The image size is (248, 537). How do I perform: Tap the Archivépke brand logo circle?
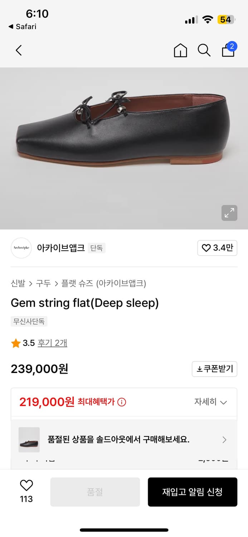21,248
